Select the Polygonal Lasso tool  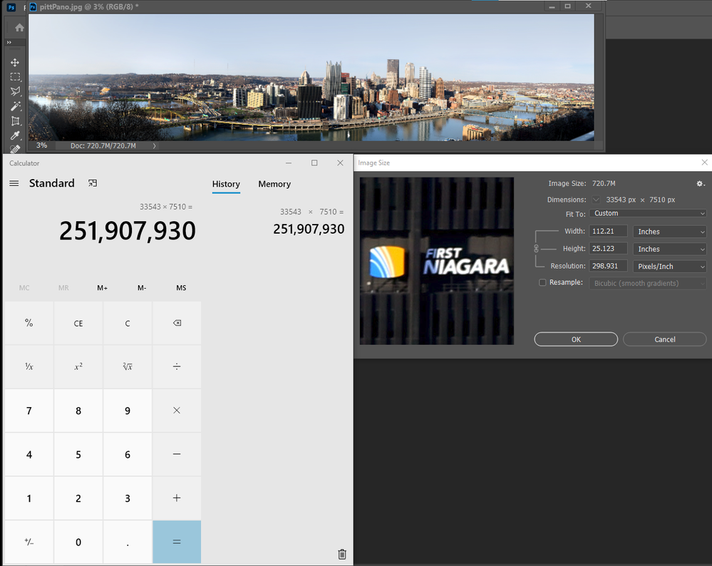[15, 91]
